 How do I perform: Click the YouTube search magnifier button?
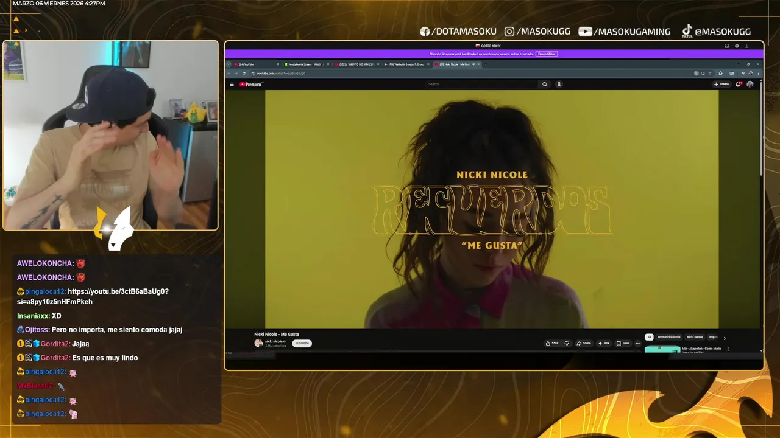click(x=545, y=84)
